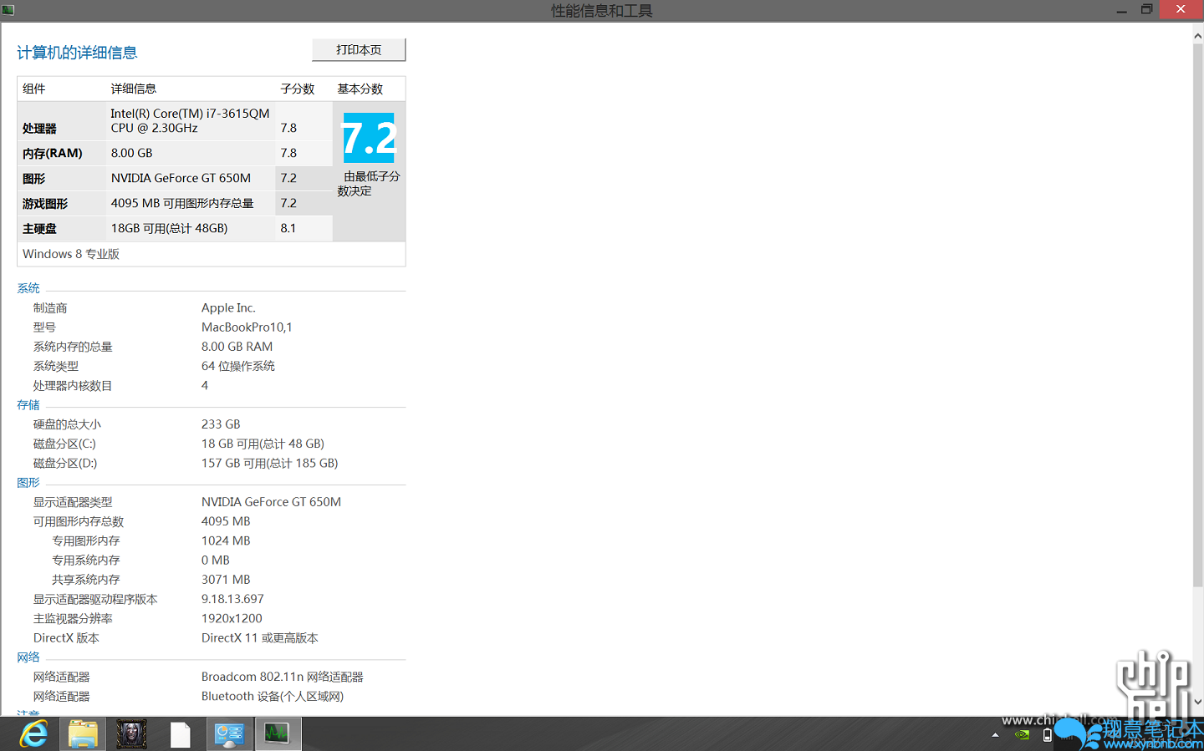Close the 性能信息和工具 window
Screen dimensions: 1204x751
click(x=1181, y=9)
